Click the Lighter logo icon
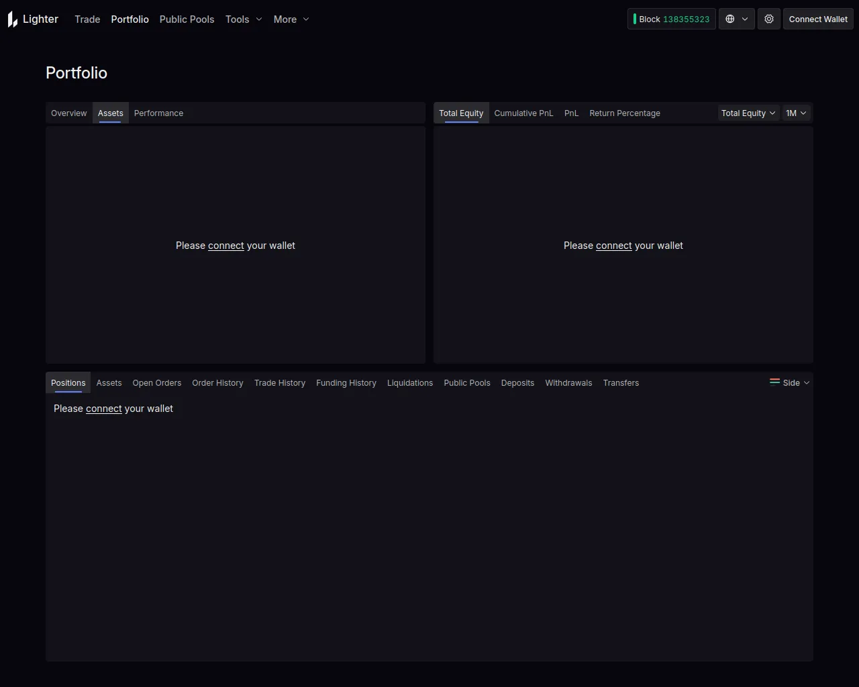The width and height of the screenshot is (859, 687). click(x=13, y=19)
